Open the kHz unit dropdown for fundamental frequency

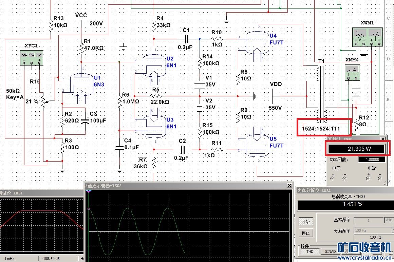pos(389,220)
